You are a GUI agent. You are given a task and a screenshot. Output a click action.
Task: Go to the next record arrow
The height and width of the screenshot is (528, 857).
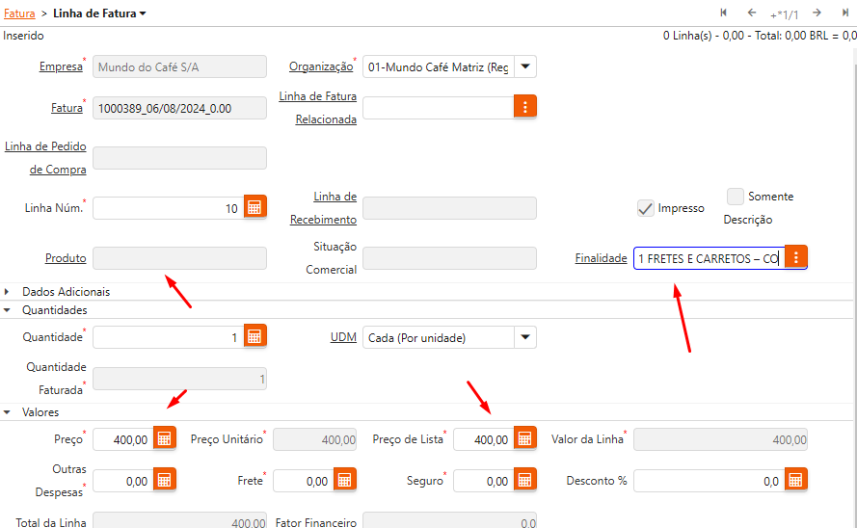(x=817, y=13)
